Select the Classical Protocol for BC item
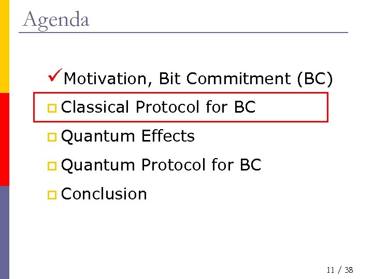 pyautogui.click(x=158, y=107)
